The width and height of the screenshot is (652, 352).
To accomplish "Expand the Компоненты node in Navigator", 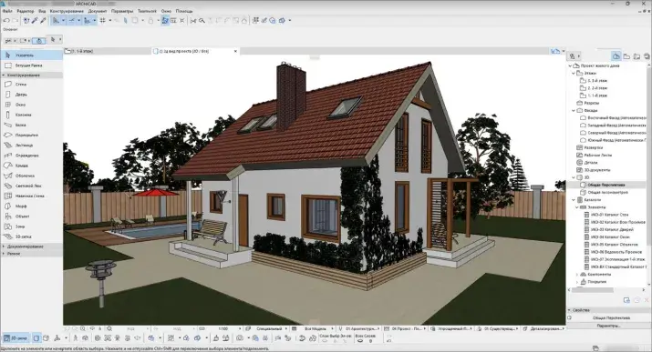I will 577,275.
